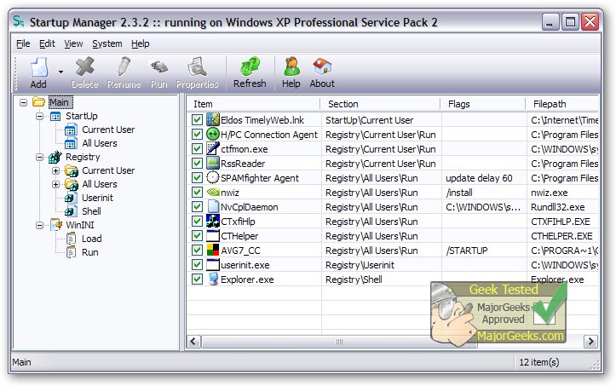Click the RssReader item icon

pos(212,163)
